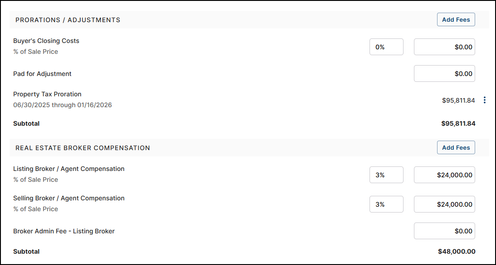This screenshot has height=265, width=496.
Task: Click the broker compensation subtotal $48,000.00
Action: [x=457, y=251]
